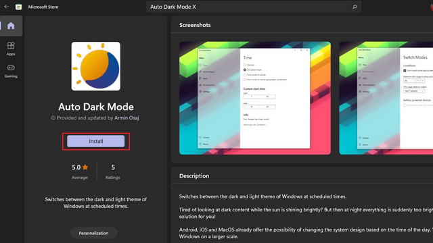Click the Auto Dark Mode title text

(x=96, y=107)
